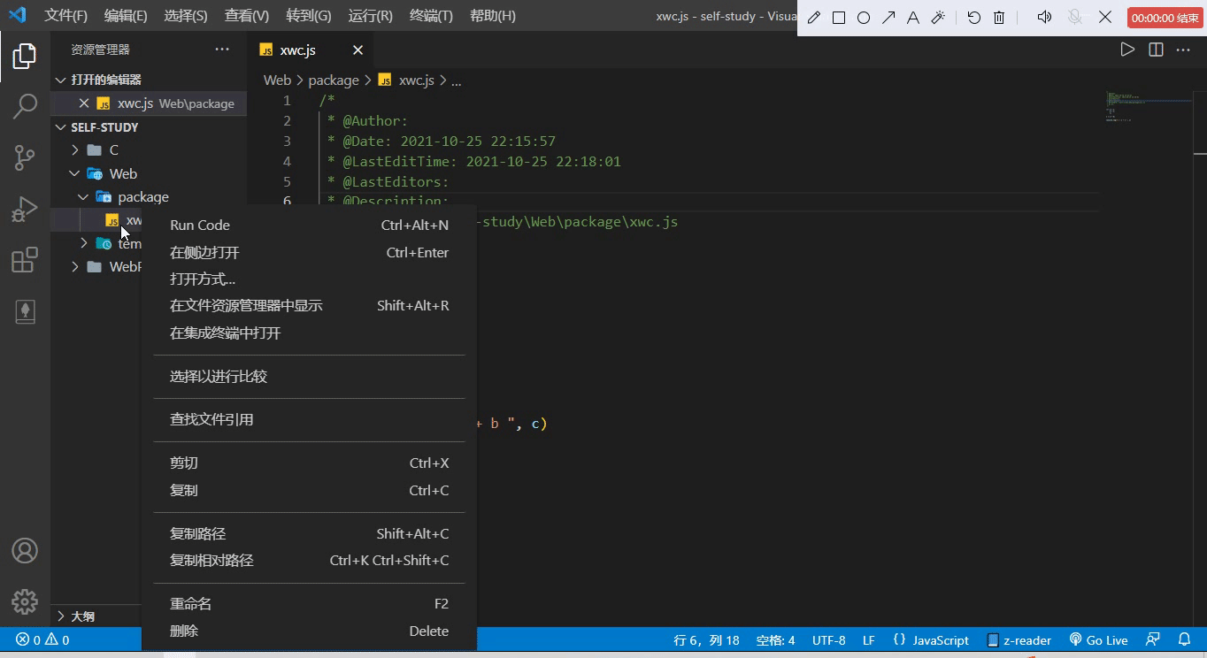Choose Run Code from context menu
Viewport: 1207px width, 658px height.
tap(309, 226)
